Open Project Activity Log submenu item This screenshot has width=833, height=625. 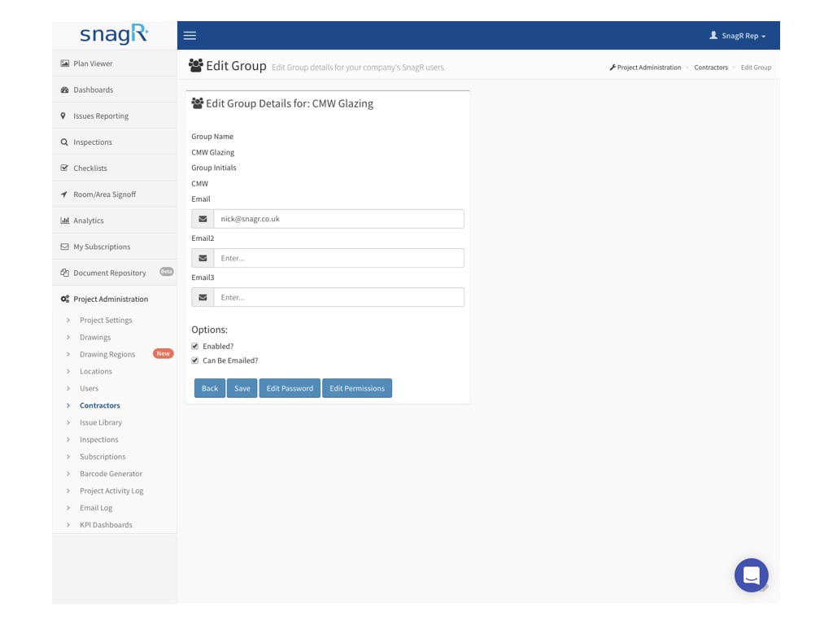click(111, 491)
